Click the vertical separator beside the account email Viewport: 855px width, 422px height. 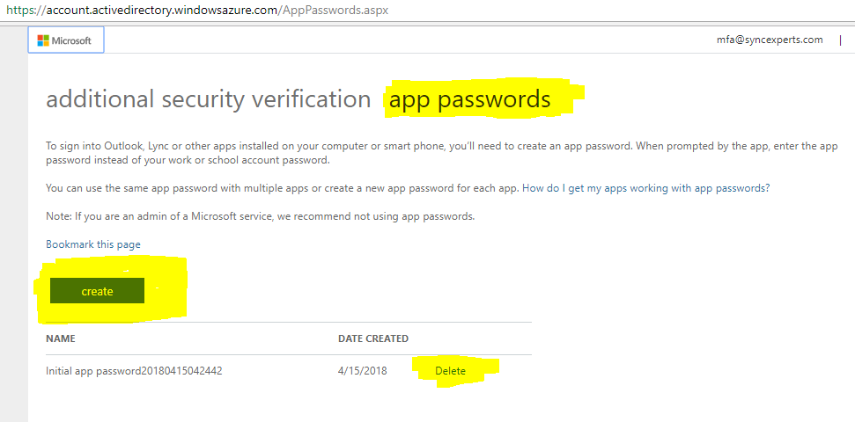[840, 40]
